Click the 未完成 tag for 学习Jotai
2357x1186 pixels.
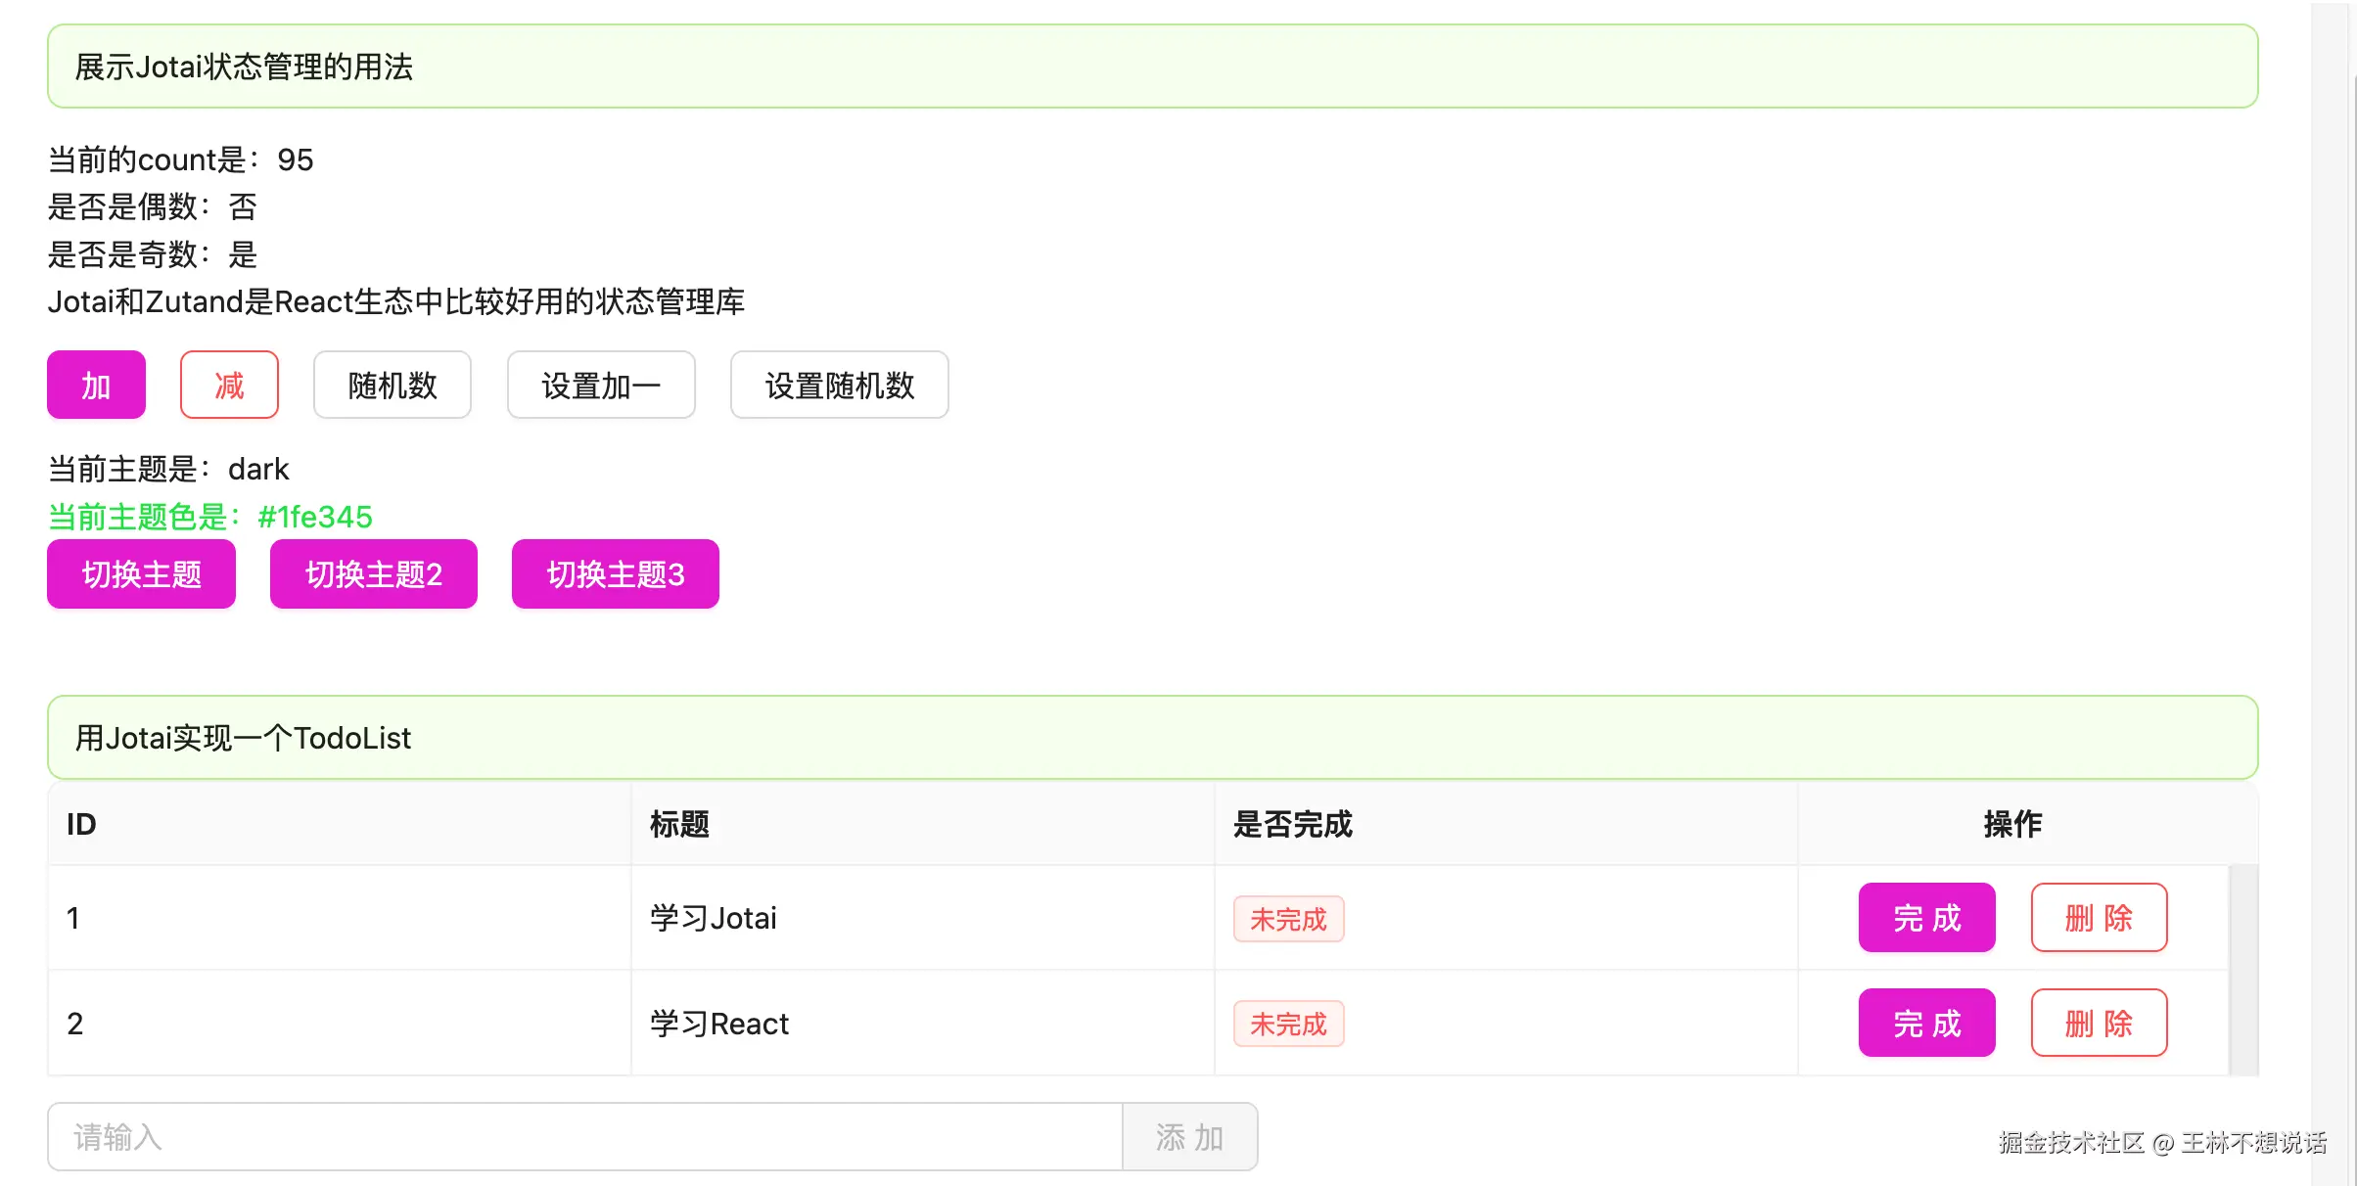pyautogui.click(x=1287, y=920)
